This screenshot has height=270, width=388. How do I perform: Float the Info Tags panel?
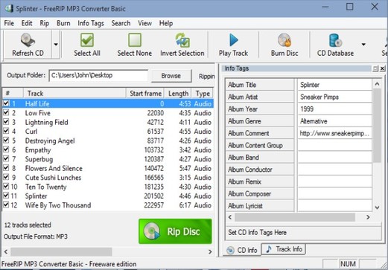pyautogui.click(x=375, y=68)
